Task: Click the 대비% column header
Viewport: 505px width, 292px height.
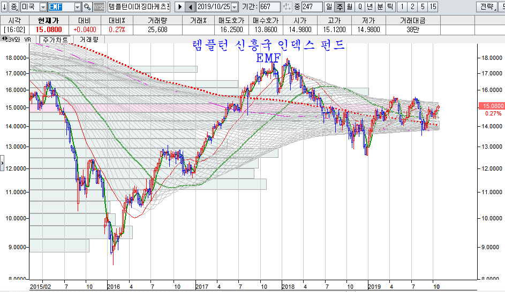Action: pos(117,20)
